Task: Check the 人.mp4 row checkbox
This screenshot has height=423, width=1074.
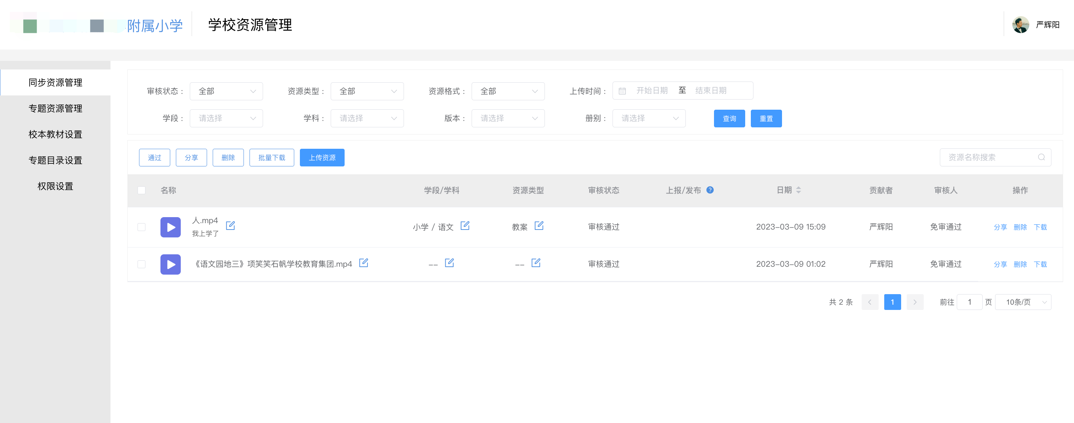Action: 142,227
